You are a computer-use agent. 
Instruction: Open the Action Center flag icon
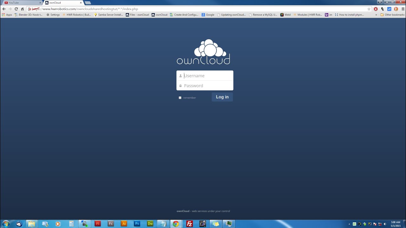[x=375, y=224]
